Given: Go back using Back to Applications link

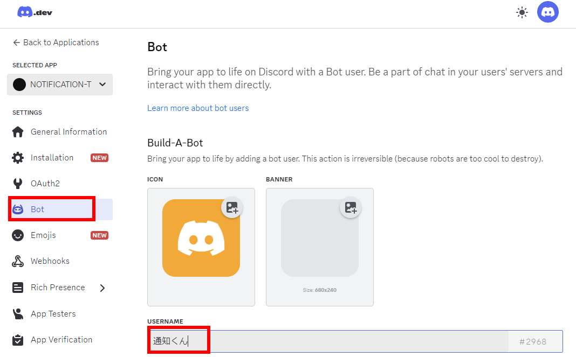Looking at the screenshot, I should [x=56, y=42].
